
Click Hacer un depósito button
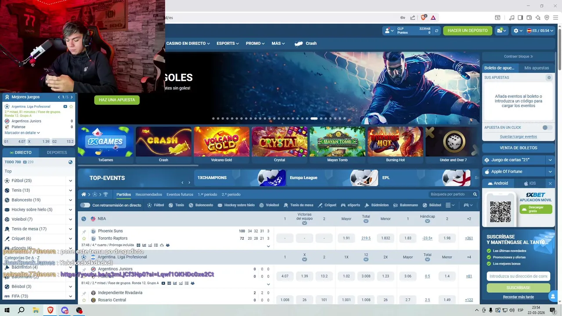click(468, 31)
